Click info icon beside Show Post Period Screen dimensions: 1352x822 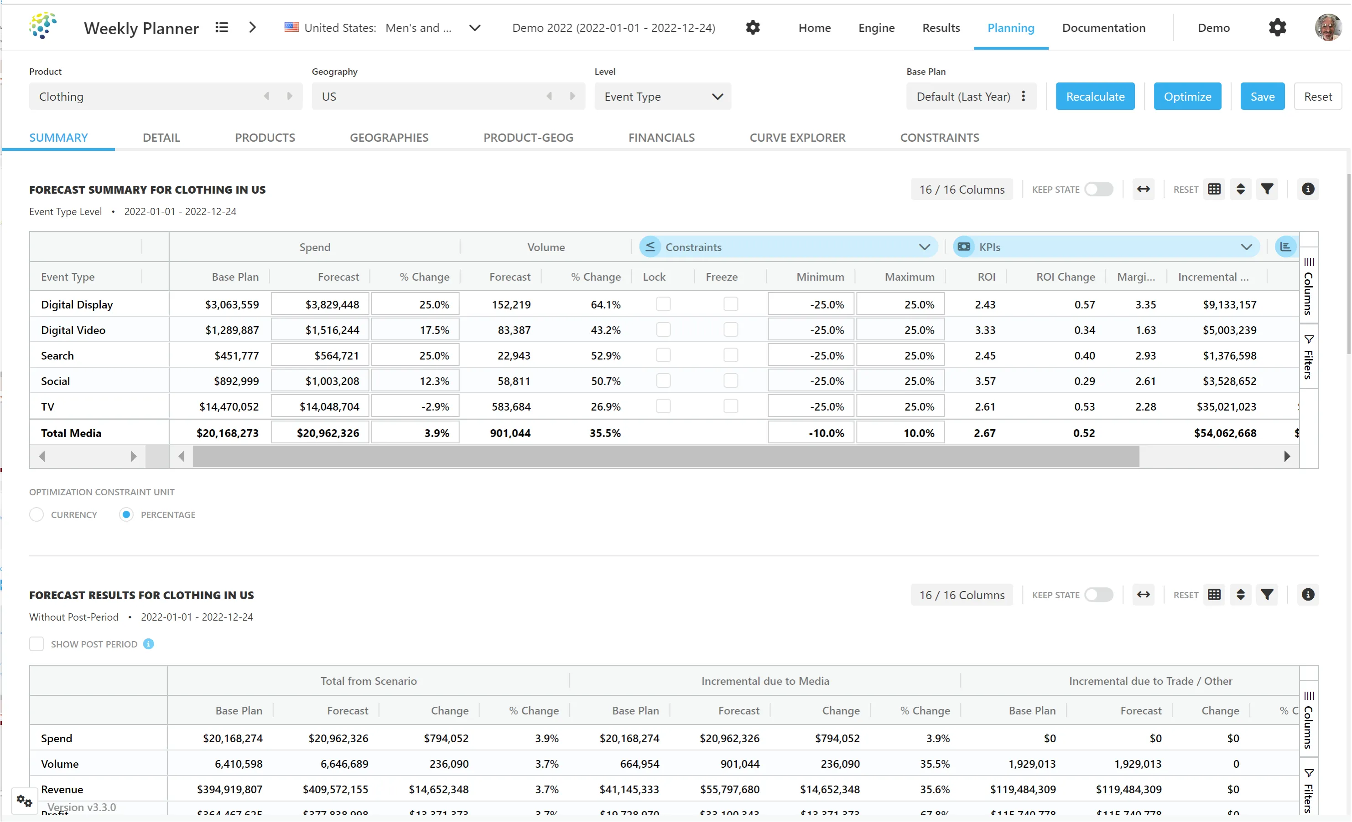(x=149, y=644)
